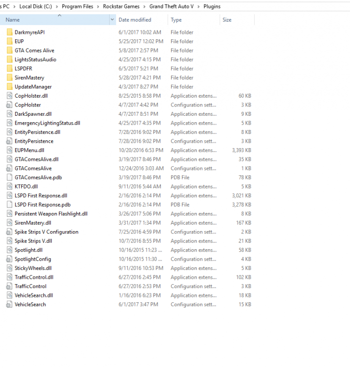
Task: Sort by the Date modified column header
Action: coord(142,20)
